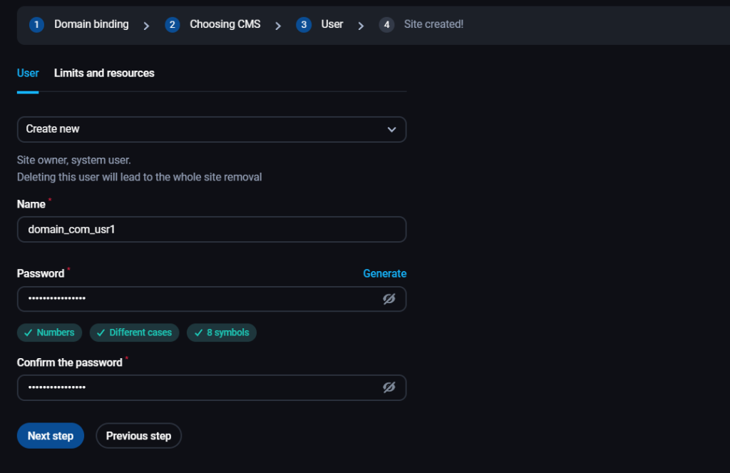730x473 pixels.
Task: Click step 2 number circle icon
Action: point(172,25)
